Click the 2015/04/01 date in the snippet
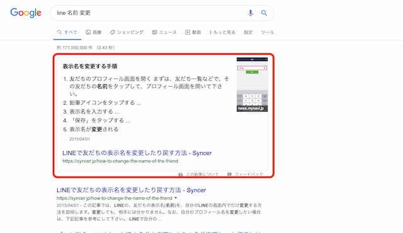This screenshot has height=233, width=403. (x=80, y=139)
